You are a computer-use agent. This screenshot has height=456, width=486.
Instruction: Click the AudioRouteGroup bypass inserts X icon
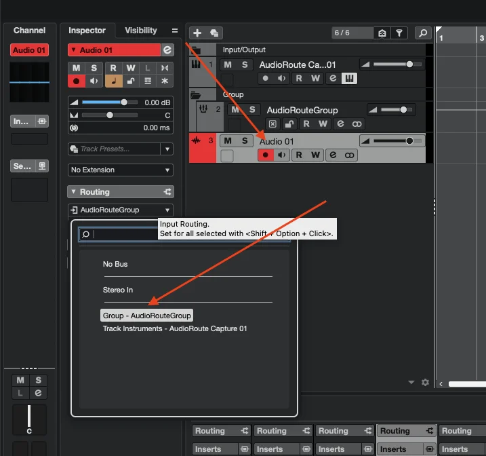(272, 123)
